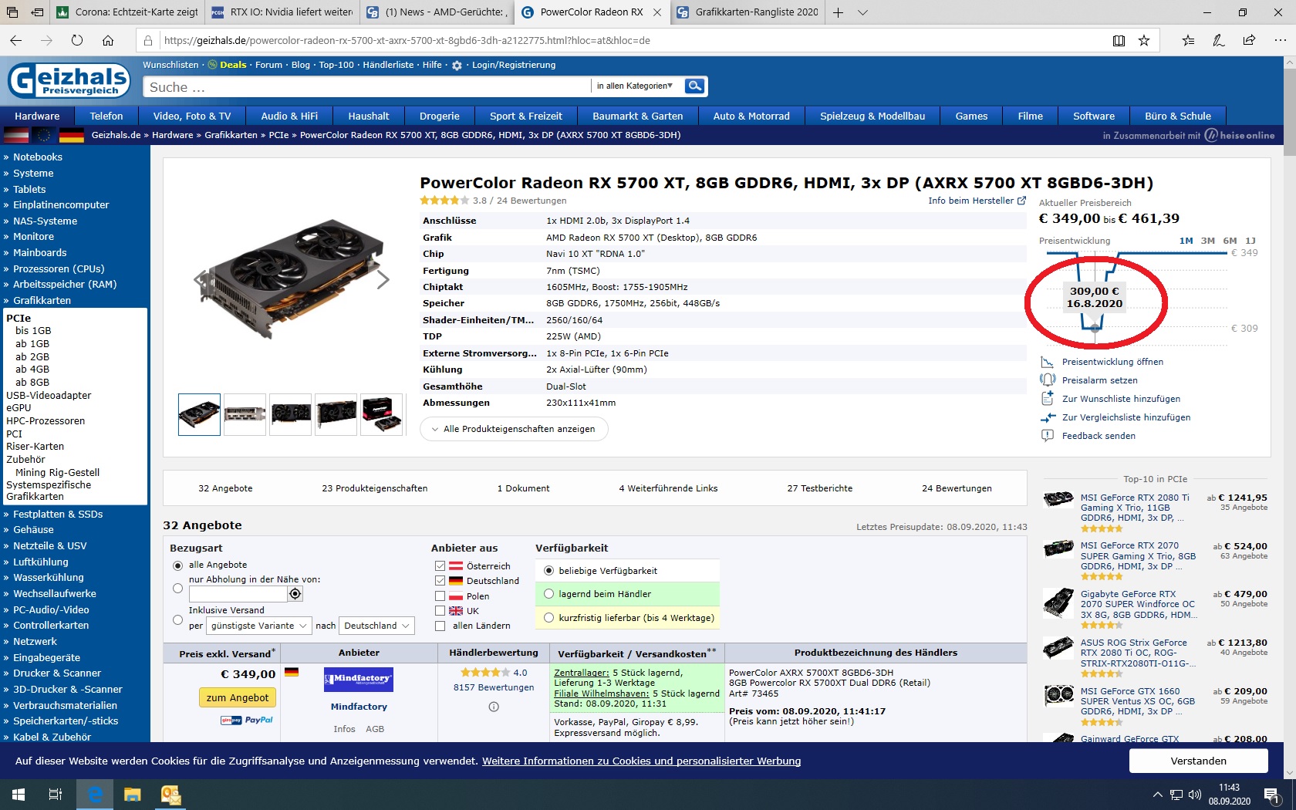Open Login/Registrierung link
The image size is (1296, 810).
click(x=514, y=65)
